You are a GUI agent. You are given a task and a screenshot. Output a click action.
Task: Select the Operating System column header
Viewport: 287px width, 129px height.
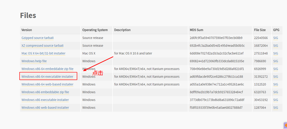(x=95, y=30)
